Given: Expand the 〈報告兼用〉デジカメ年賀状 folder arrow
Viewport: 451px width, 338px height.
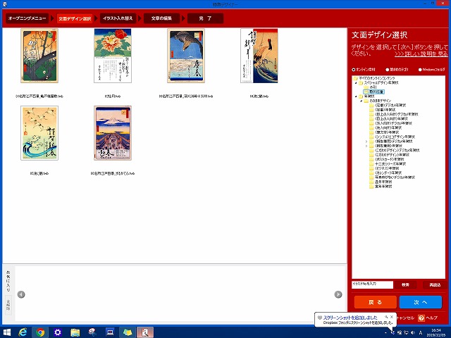Looking at the screenshot, I should (366, 142).
